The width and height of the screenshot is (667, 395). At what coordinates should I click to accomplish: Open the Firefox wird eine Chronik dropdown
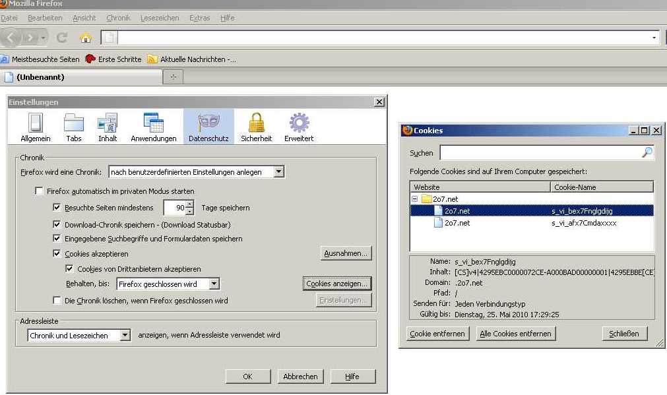pyautogui.click(x=197, y=171)
